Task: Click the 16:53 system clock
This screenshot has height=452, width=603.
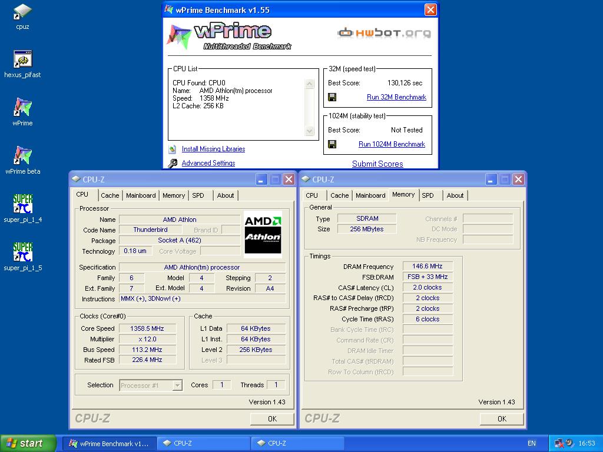Action: point(587,443)
